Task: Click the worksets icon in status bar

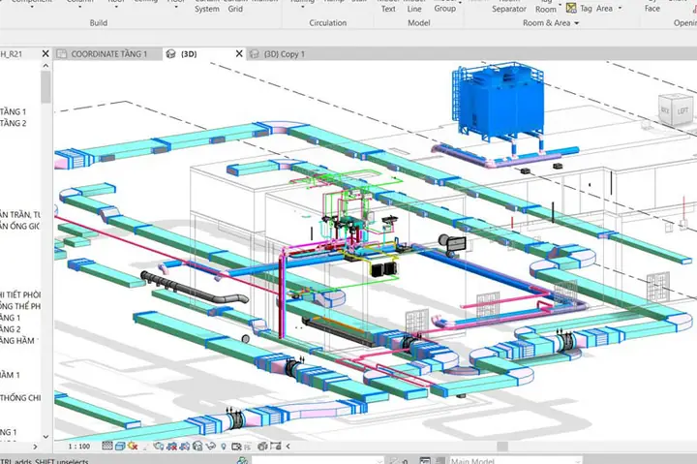Action: [x=243, y=460]
